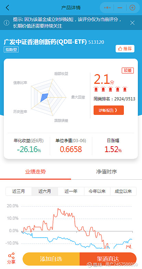Screen dimensions: 142x269
Task: Switch to the 净值时序 tab
Action: tap(106, 172)
